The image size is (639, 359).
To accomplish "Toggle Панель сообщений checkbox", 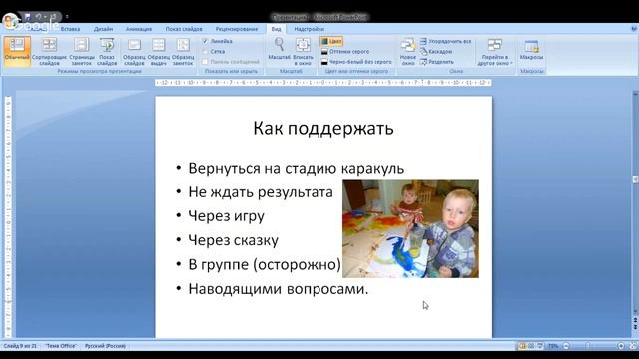I will (205, 62).
